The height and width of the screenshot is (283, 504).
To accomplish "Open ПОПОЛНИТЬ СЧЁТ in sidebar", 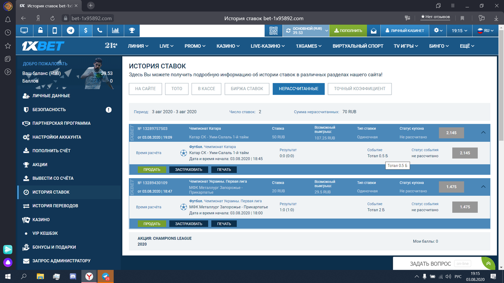I will [x=69, y=151].
